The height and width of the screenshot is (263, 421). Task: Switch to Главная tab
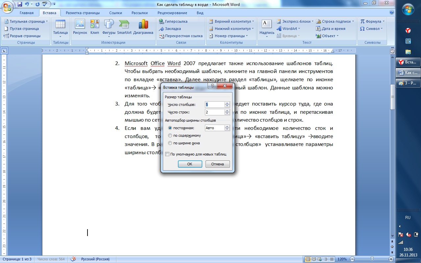click(26, 13)
